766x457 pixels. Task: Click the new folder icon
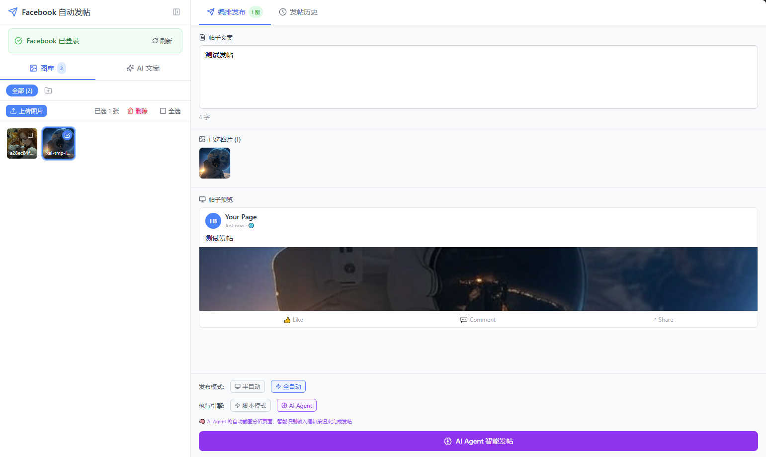click(x=48, y=91)
